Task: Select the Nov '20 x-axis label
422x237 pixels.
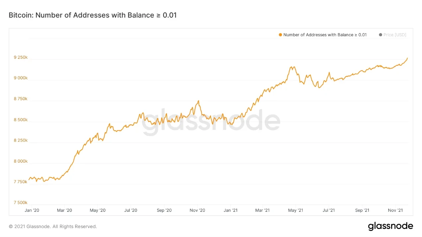Action: click(x=197, y=210)
